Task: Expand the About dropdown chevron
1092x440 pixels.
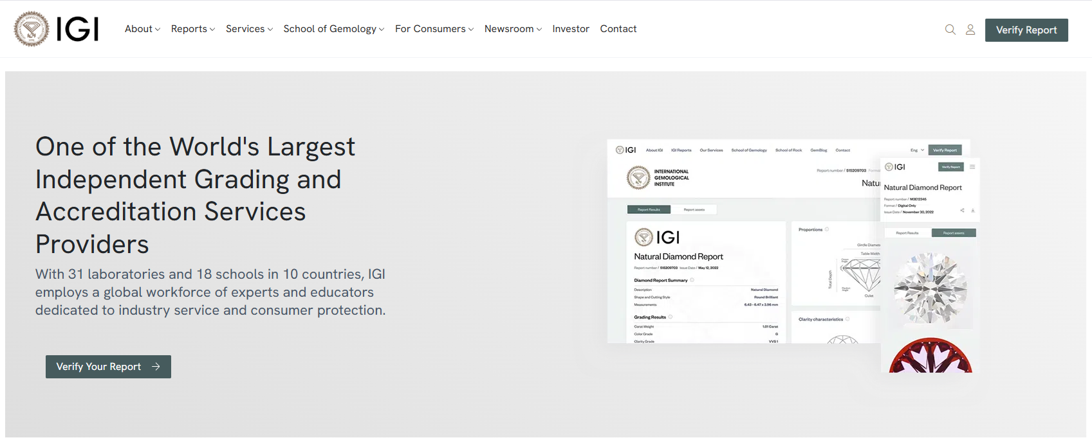Action: [158, 30]
